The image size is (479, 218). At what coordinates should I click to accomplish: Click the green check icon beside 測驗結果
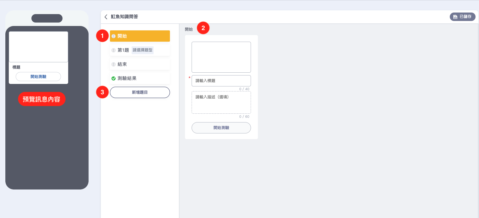[114, 78]
